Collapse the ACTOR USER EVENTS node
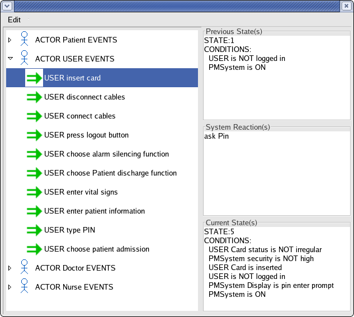This screenshot has width=354, height=317. 10,59
